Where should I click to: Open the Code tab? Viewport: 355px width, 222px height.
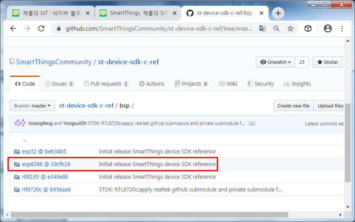point(25,84)
